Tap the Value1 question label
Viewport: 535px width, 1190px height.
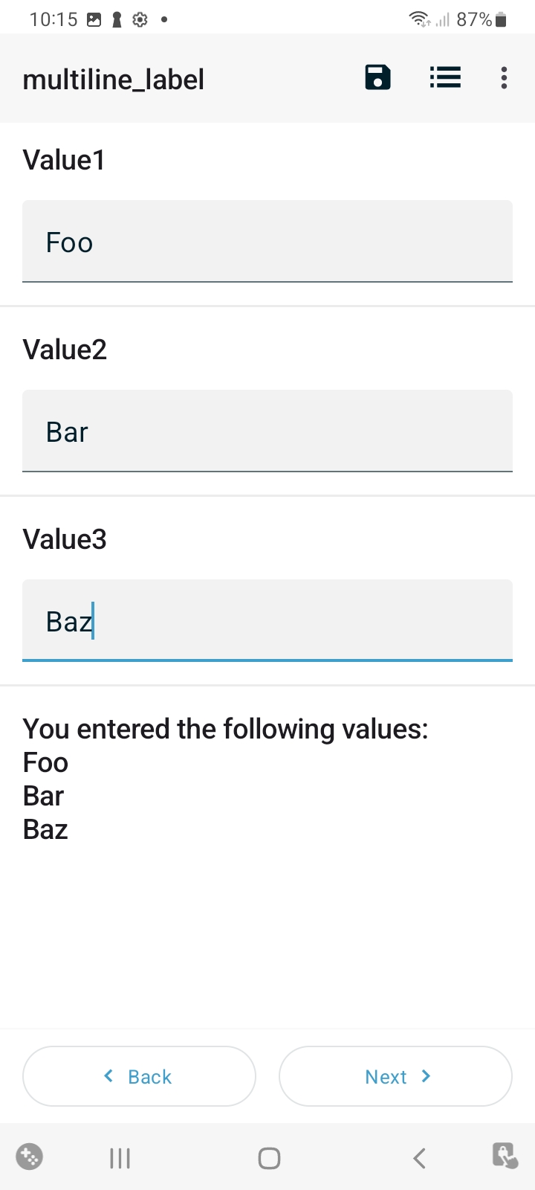64,160
